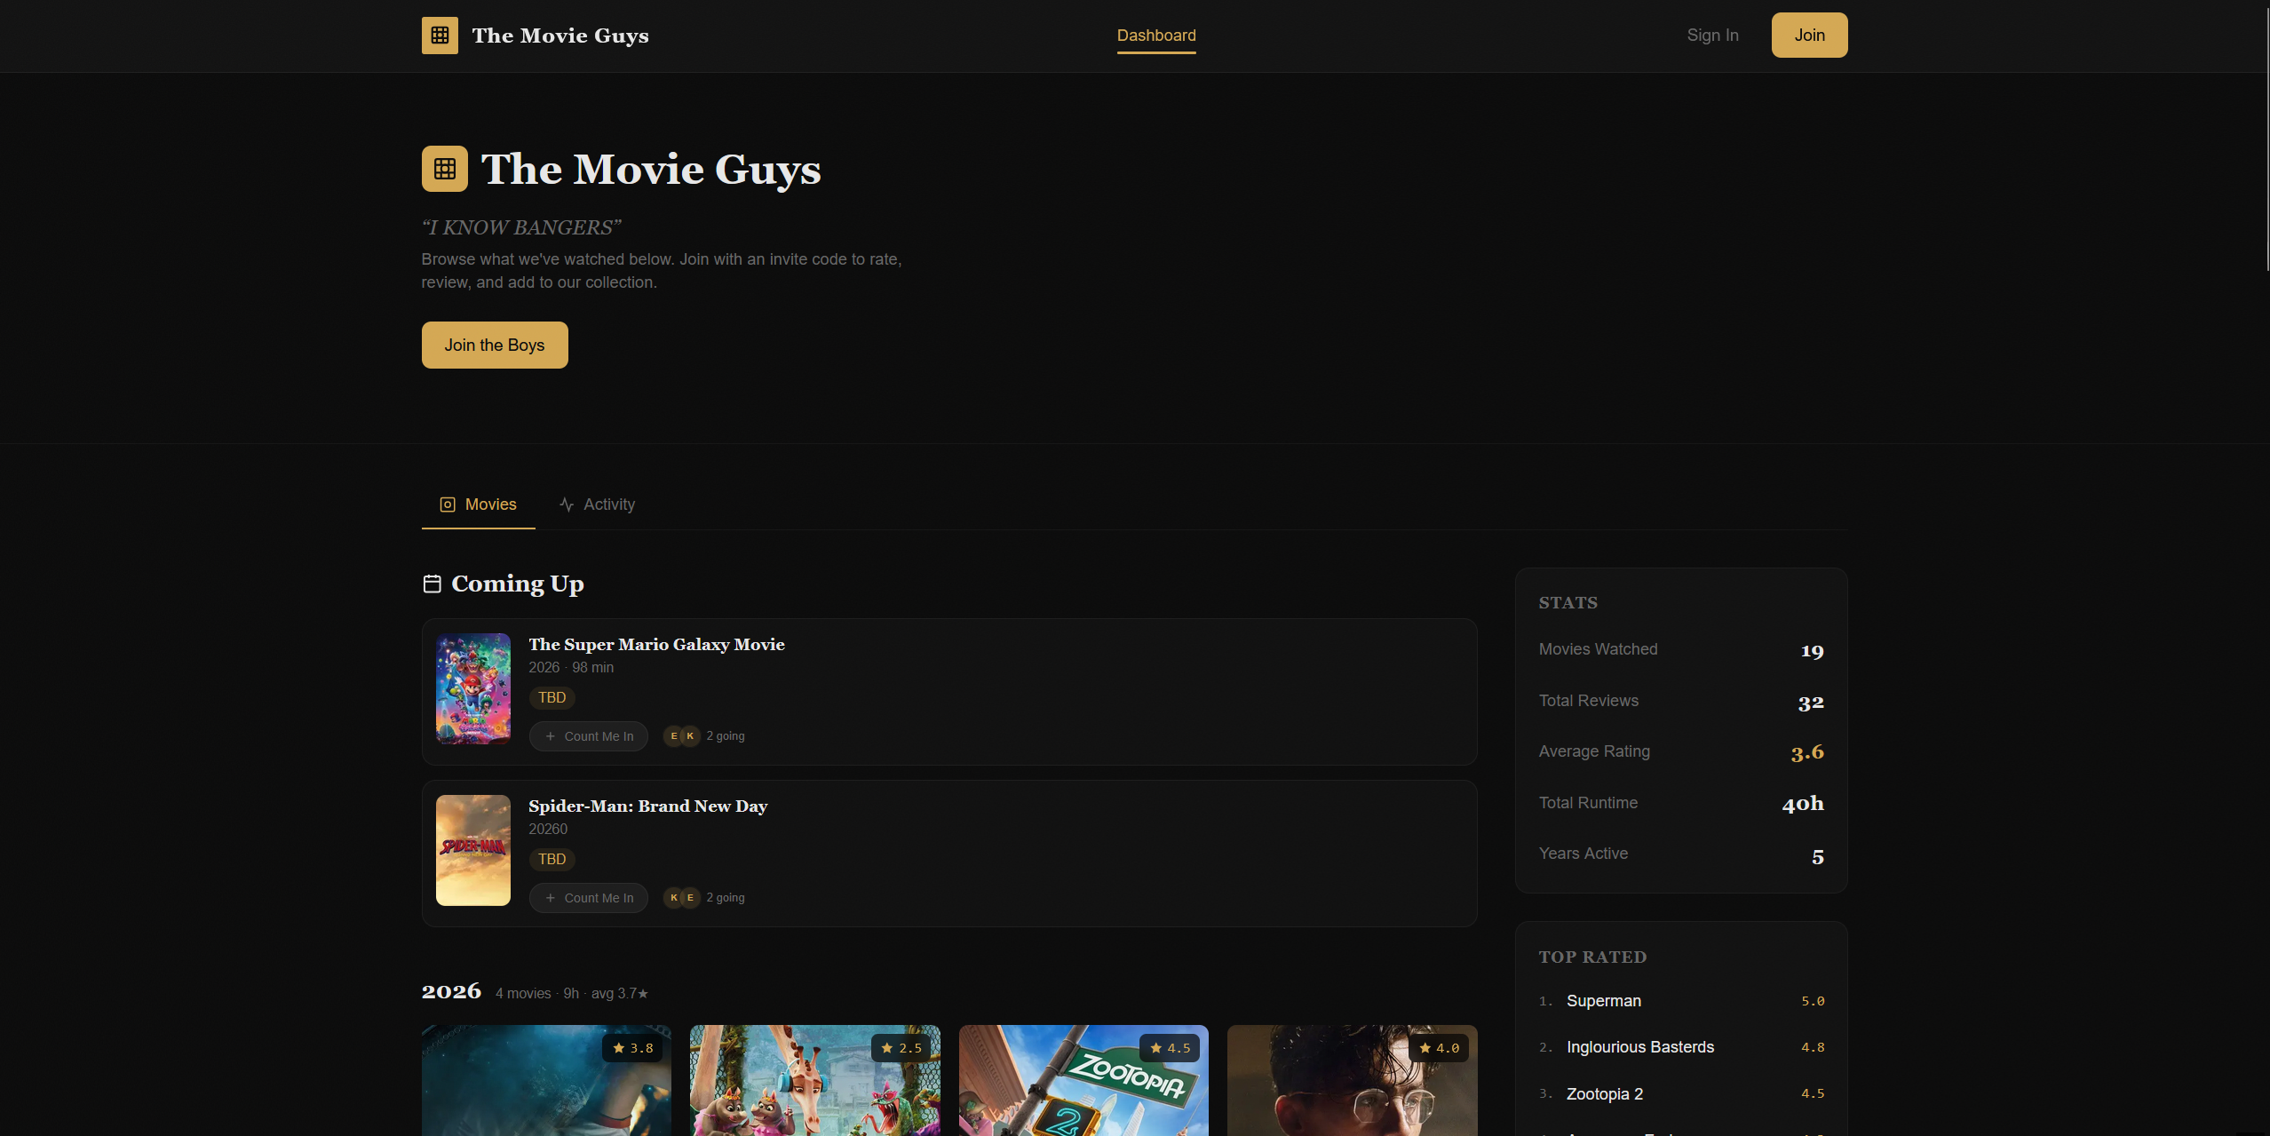Click the 4.0 star rating badge
Image resolution: width=2270 pixels, height=1136 pixels.
[1439, 1048]
